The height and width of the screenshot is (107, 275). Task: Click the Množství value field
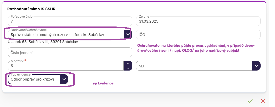tap(65, 66)
